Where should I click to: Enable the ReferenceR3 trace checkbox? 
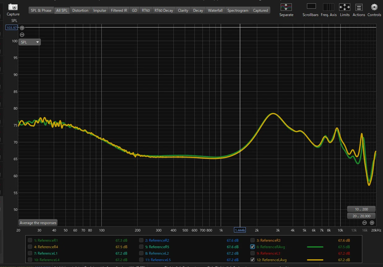(x=253, y=240)
